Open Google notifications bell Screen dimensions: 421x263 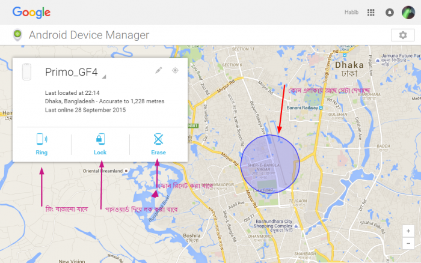coord(390,13)
